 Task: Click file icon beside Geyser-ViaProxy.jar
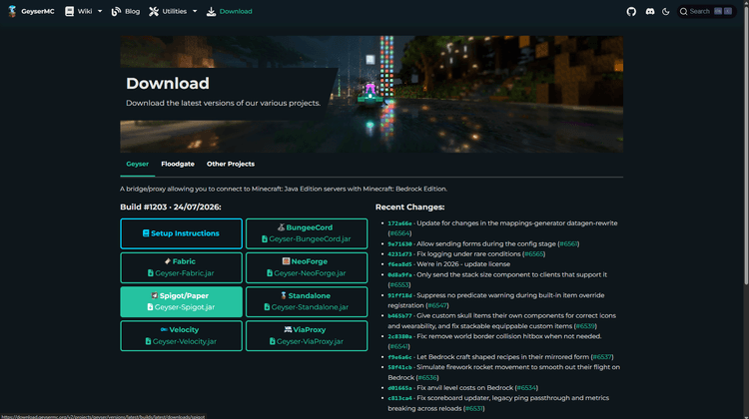(x=273, y=341)
